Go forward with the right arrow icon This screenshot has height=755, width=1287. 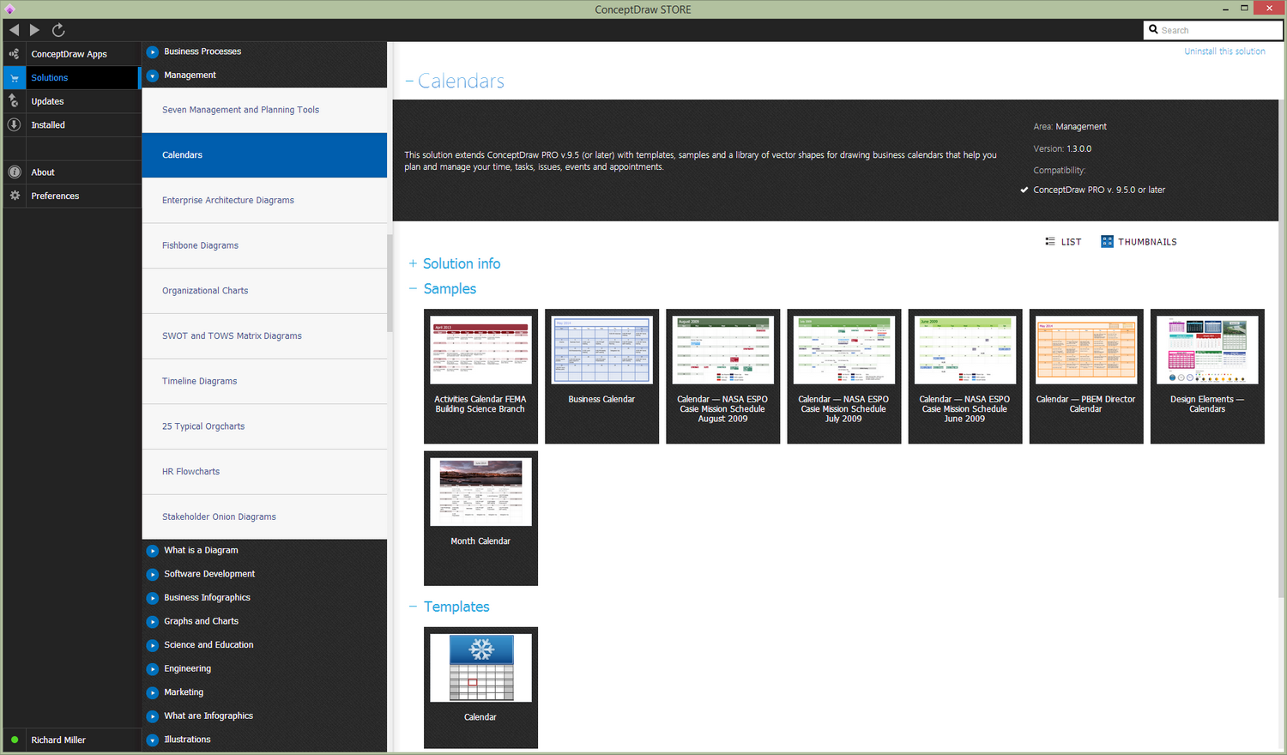coord(34,30)
